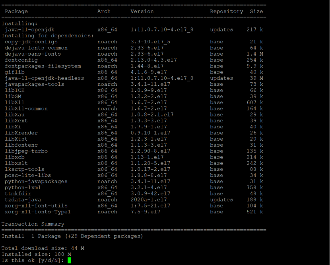Select the 'libXi' package name
This screenshot has width=330, height=265.
[x=13, y=127]
